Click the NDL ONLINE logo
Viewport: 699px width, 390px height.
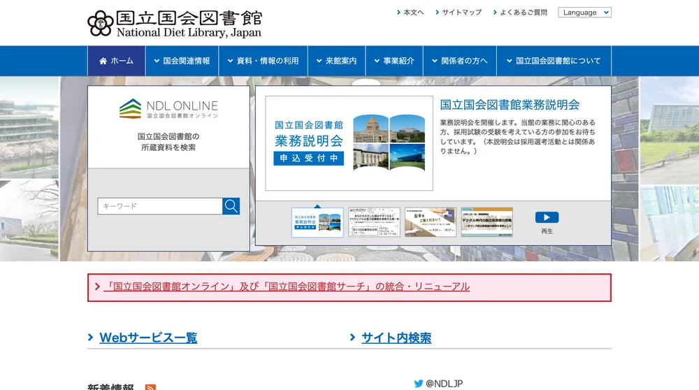(x=168, y=109)
